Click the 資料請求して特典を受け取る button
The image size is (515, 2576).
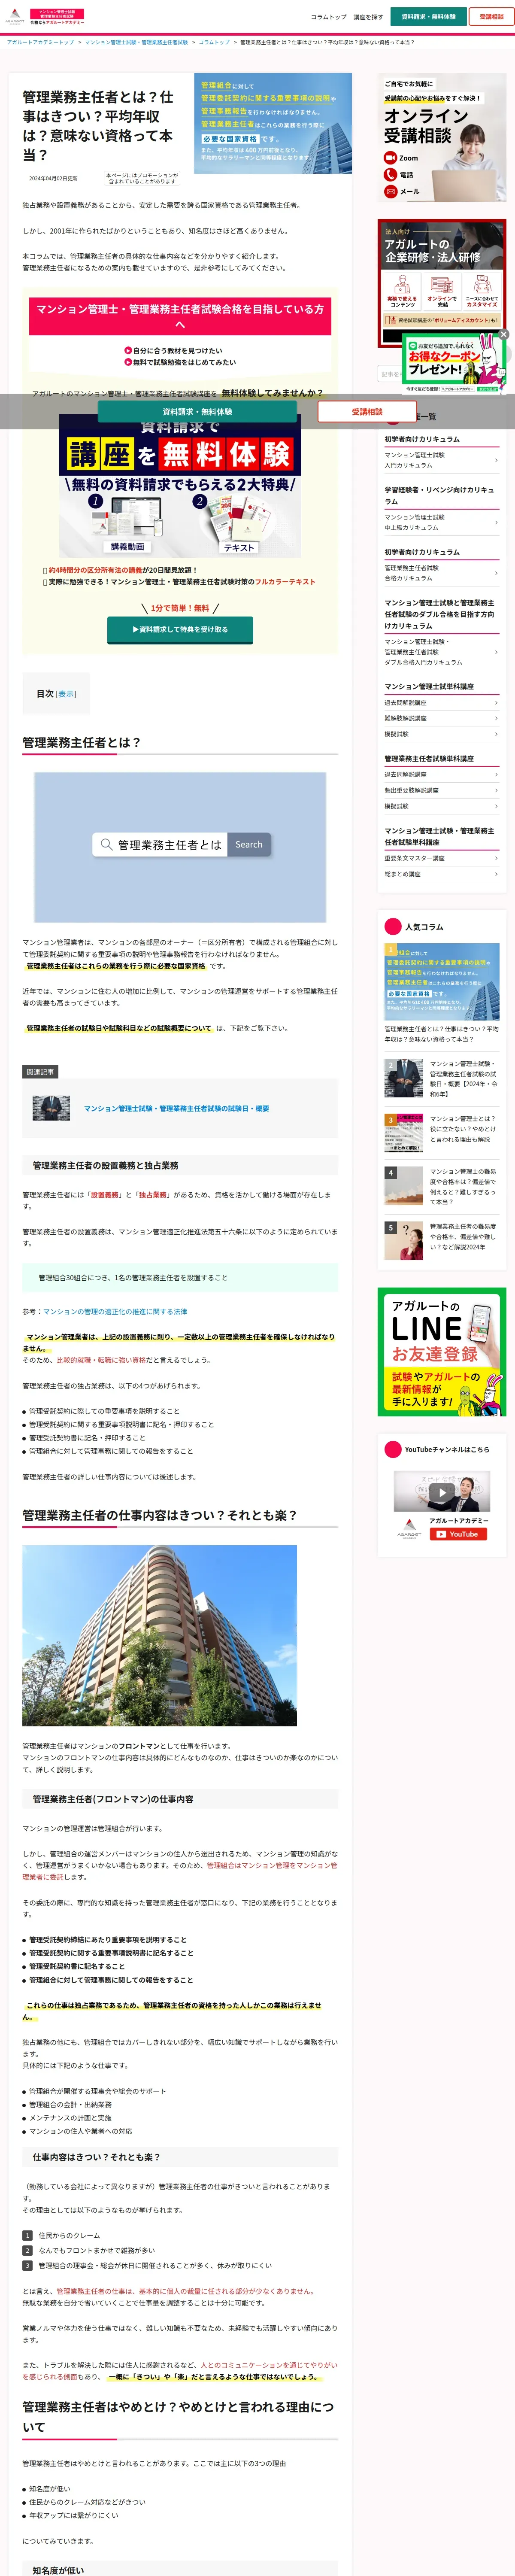[180, 629]
